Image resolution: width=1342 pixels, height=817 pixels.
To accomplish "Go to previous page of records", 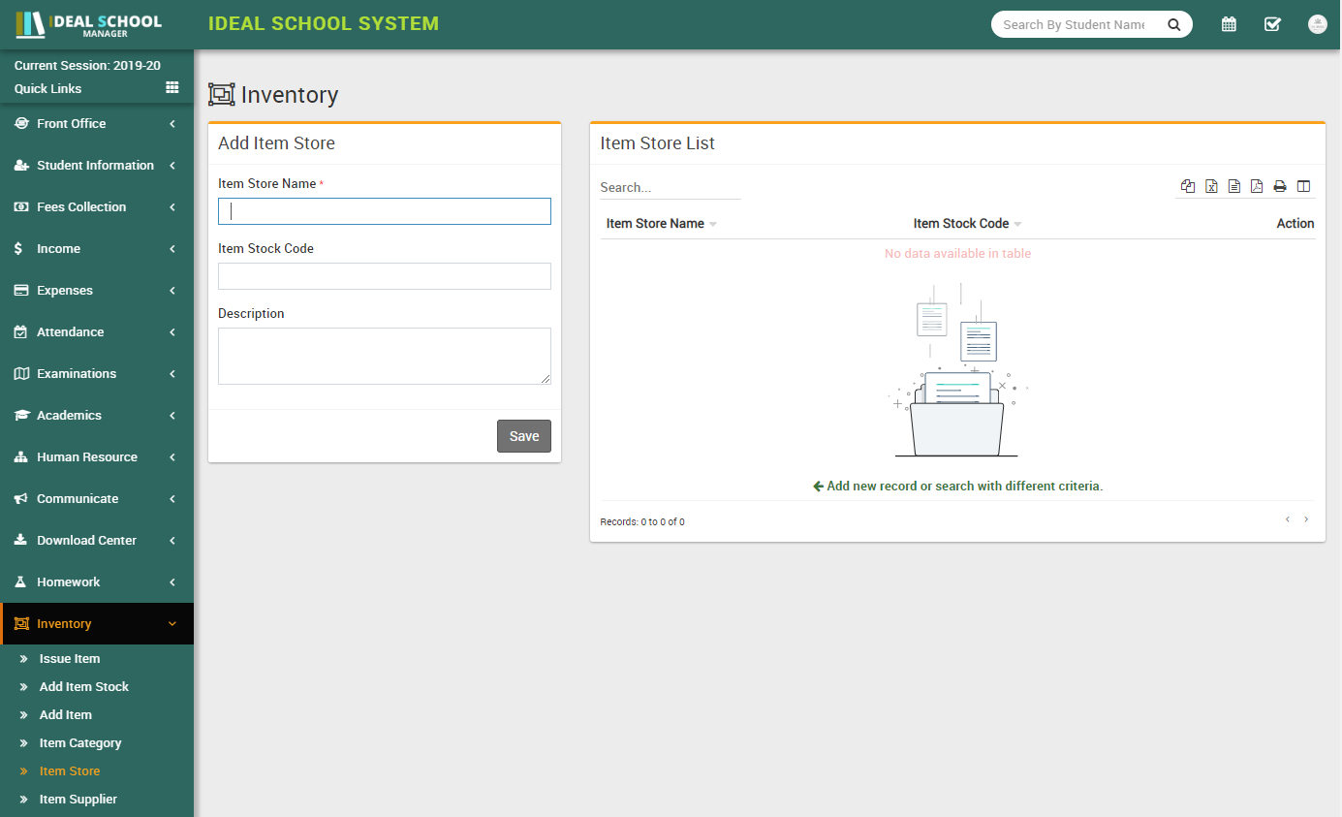I will pyautogui.click(x=1288, y=519).
